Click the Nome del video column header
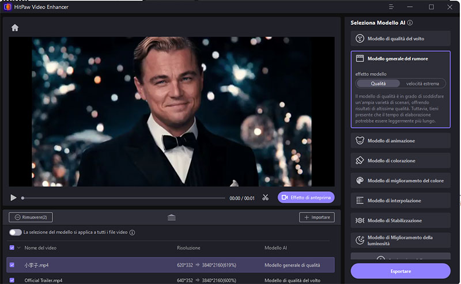This screenshot has height=284, width=461. [x=40, y=248]
